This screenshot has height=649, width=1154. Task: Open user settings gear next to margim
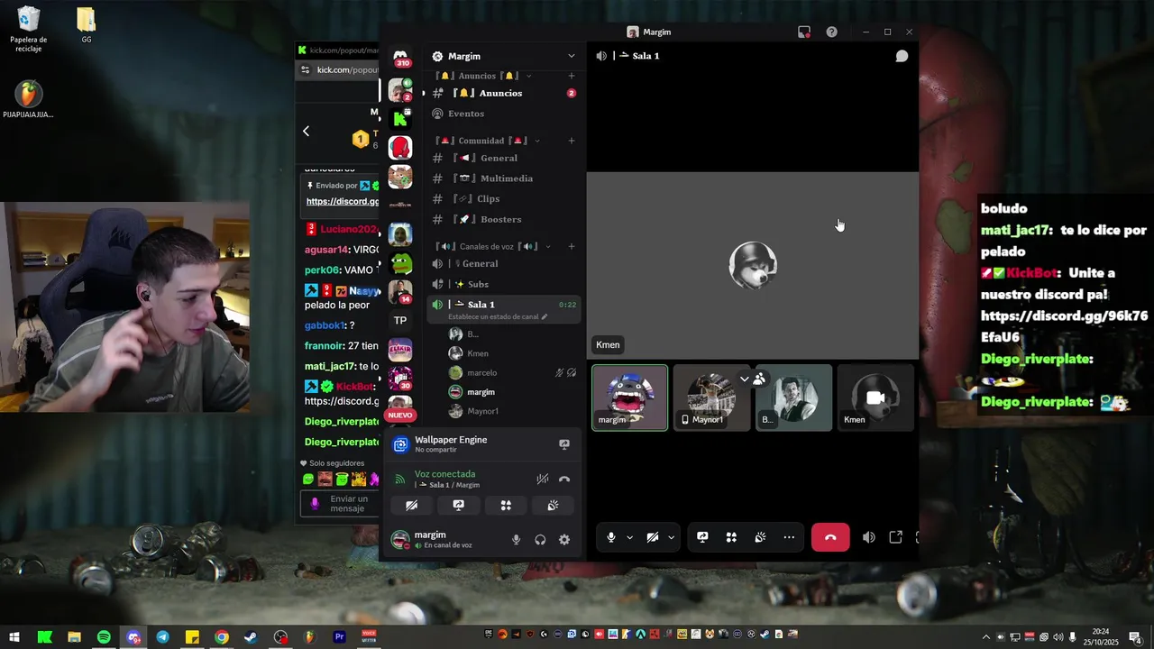tap(564, 540)
